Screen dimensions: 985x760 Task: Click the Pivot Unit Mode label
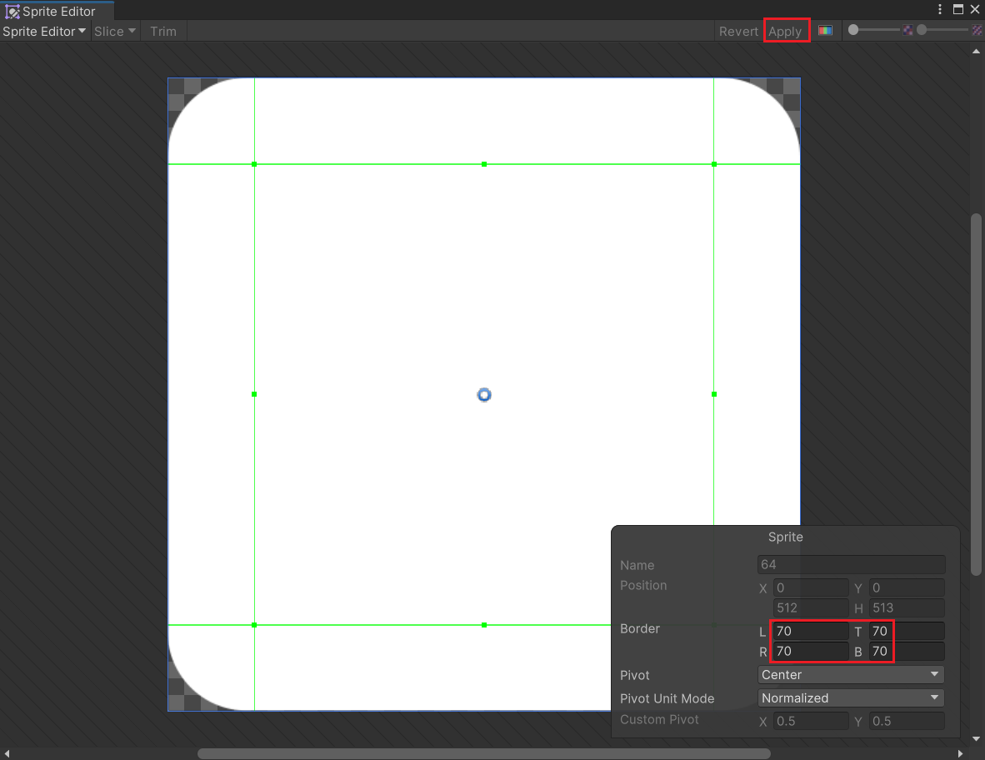point(667,698)
